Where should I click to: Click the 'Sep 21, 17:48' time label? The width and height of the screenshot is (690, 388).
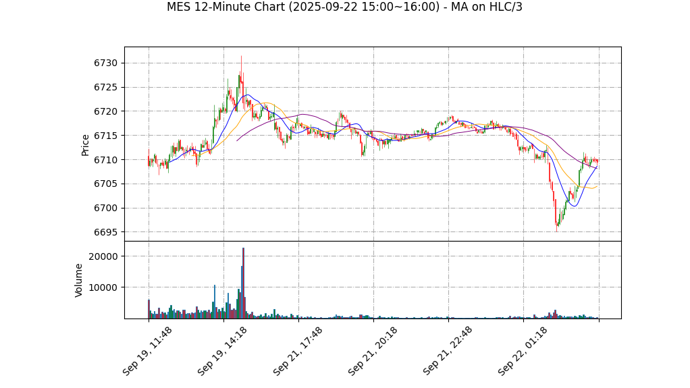click(298, 351)
